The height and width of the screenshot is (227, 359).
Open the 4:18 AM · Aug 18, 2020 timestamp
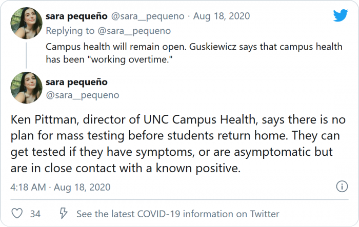coord(61,187)
